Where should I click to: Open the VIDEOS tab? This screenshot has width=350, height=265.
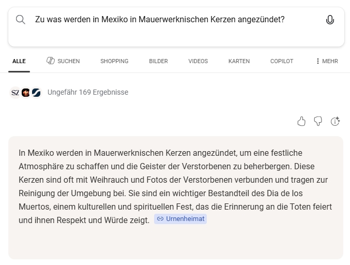pyautogui.click(x=198, y=61)
